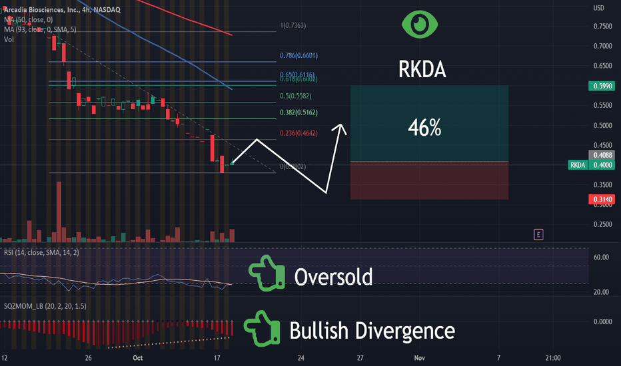The image size is (621, 366).
Task: Click the '21:00' time axis label
Action: [553, 358]
